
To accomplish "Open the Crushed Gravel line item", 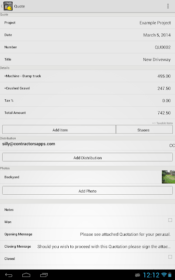I will (87, 88).
